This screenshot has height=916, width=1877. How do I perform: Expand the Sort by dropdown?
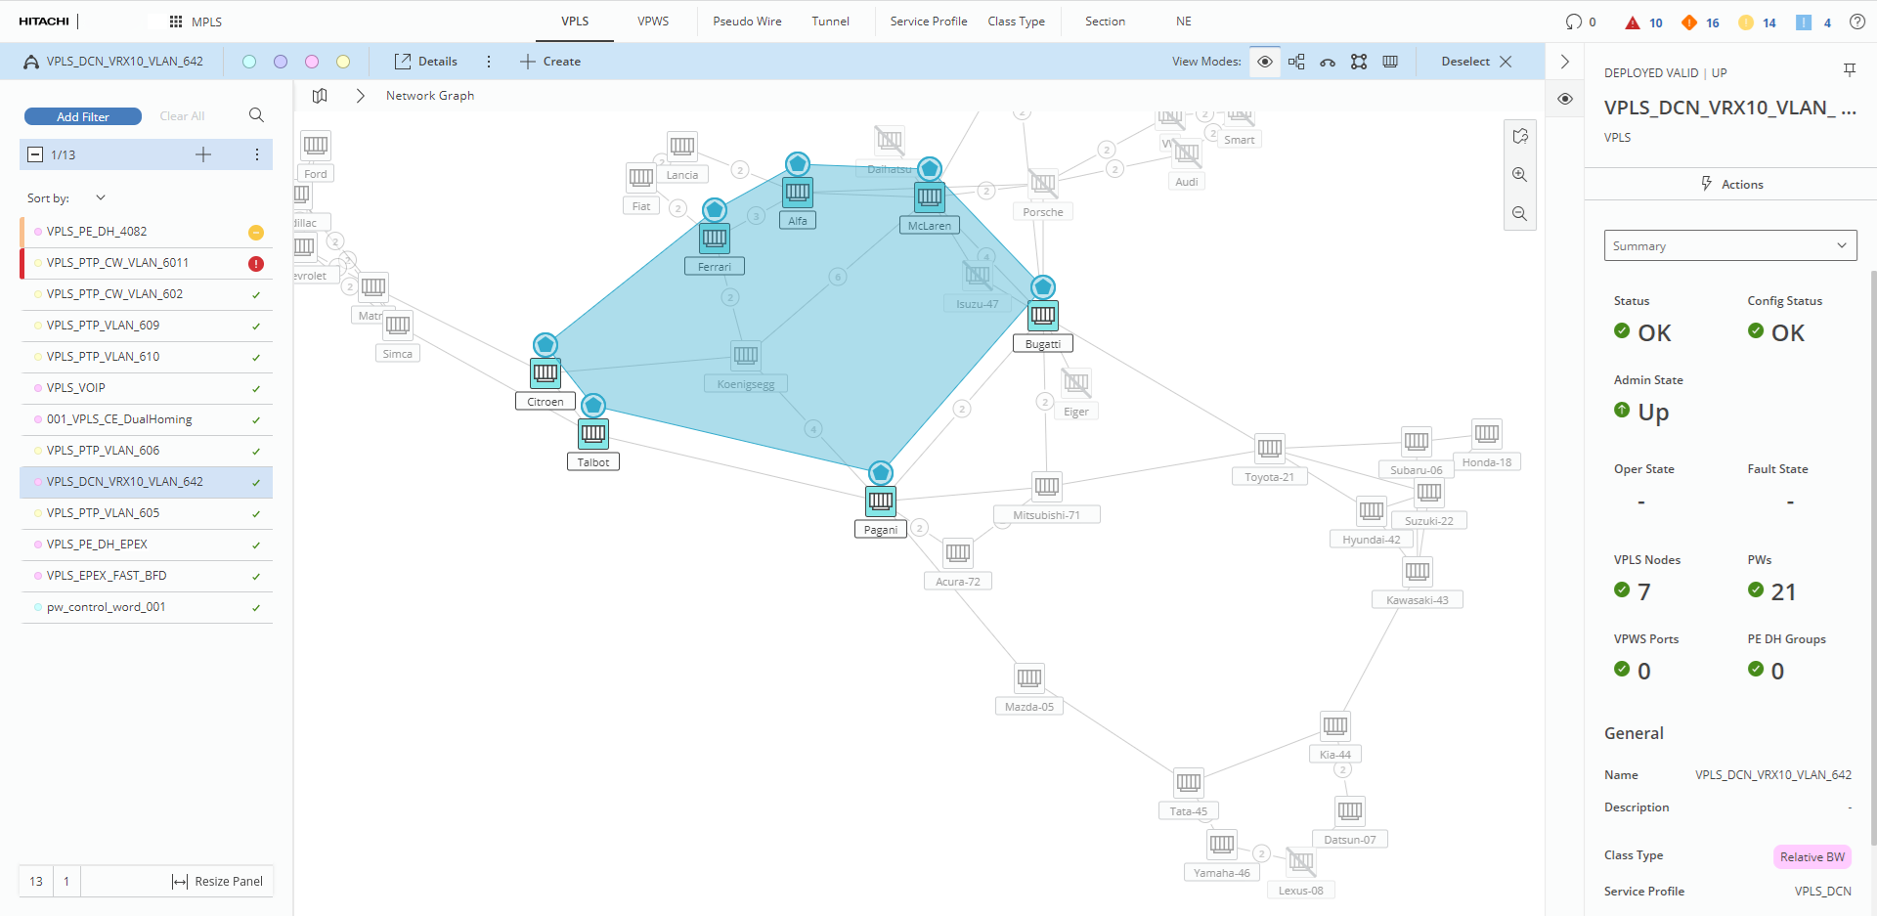click(x=100, y=197)
